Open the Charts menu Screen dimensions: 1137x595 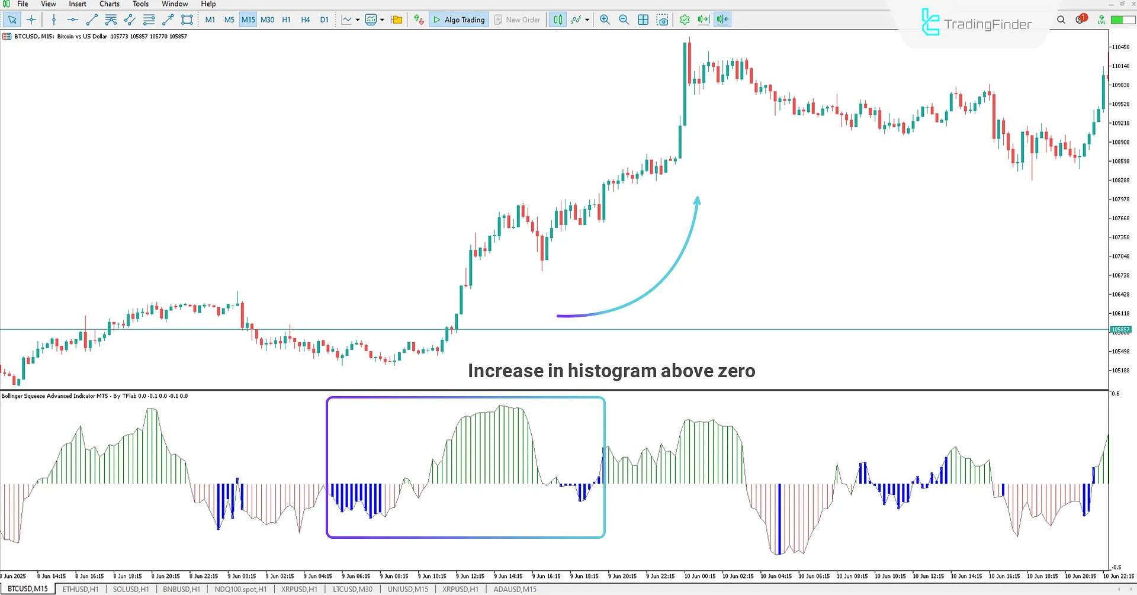[x=109, y=4]
